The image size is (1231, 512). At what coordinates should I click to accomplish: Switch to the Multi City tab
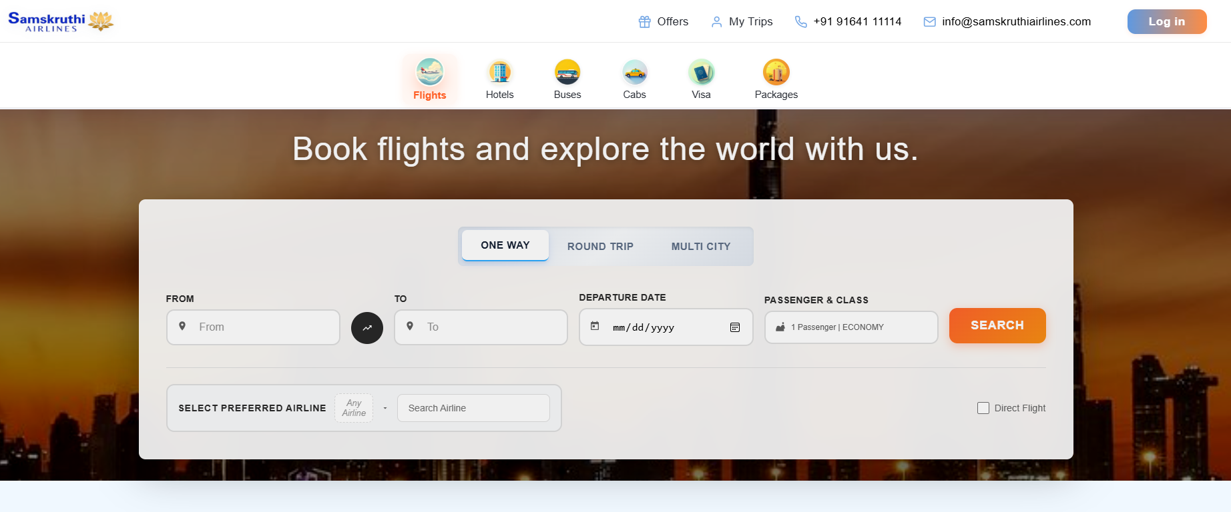click(x=700, y=247)
